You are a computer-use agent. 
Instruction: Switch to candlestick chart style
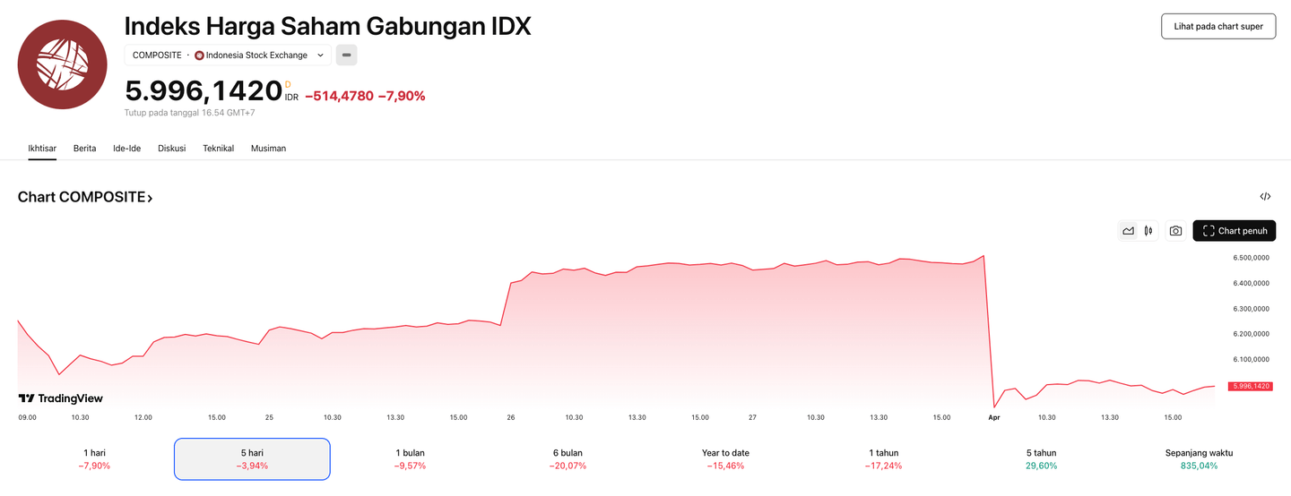pyautogui.click(x=1148, y=231)
